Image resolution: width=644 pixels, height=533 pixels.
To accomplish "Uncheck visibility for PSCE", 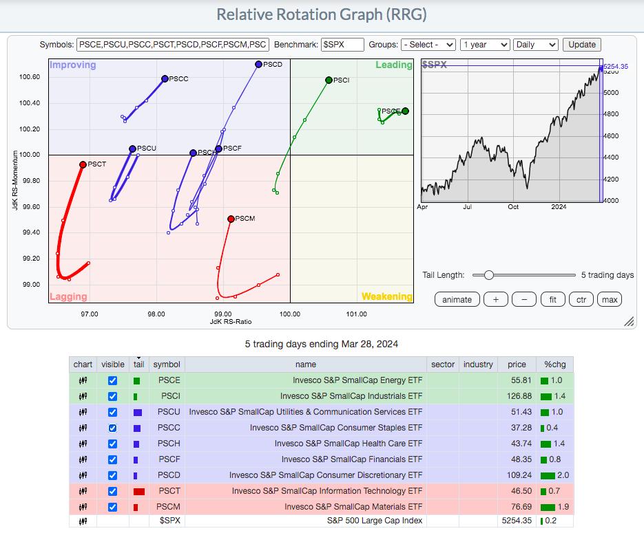I will point(112,380).
